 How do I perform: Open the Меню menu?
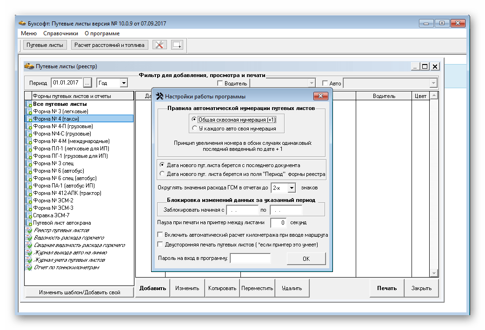[x=29, y=33]
